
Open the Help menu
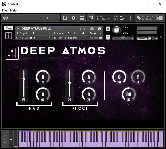click(13, 10)
